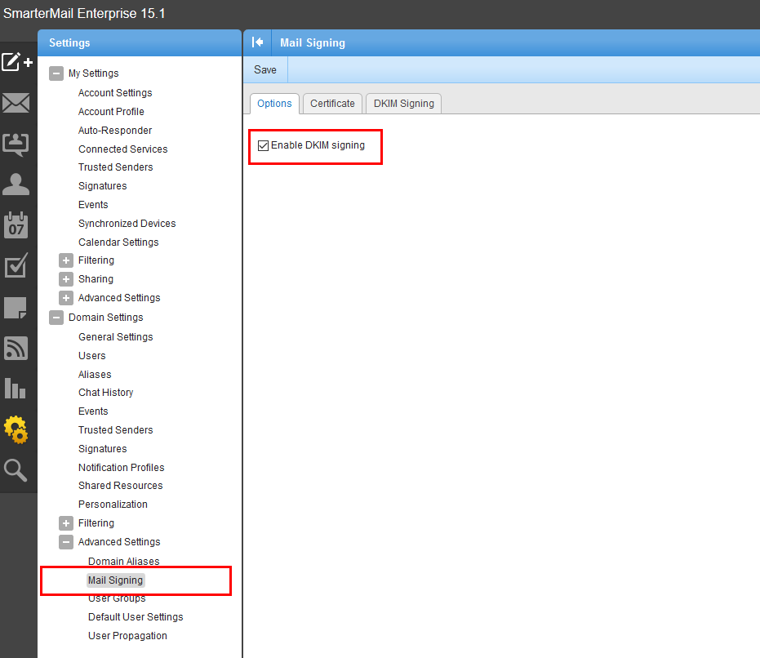Open Calendar Settings
Viewport: 760px width, 658px height.
coord(118,242)
